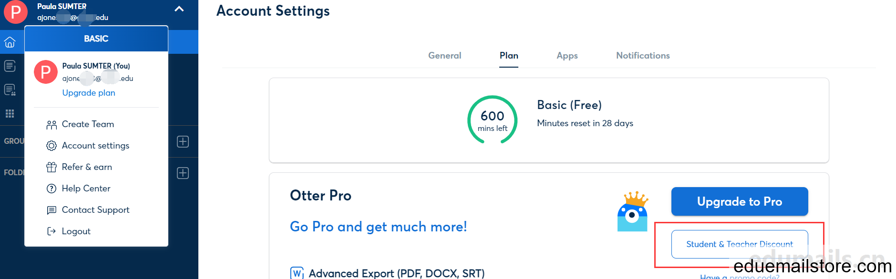Switch to the General tab

pos(444,56)
